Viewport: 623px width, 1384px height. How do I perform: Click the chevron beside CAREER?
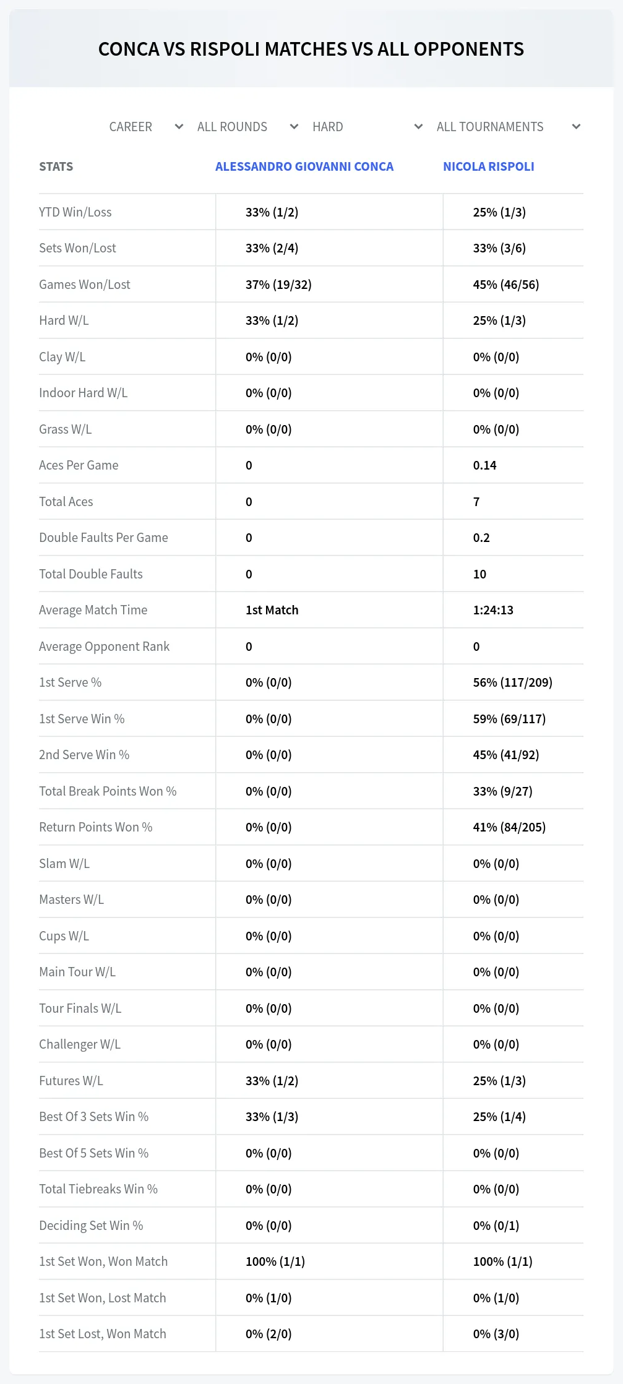179,127
